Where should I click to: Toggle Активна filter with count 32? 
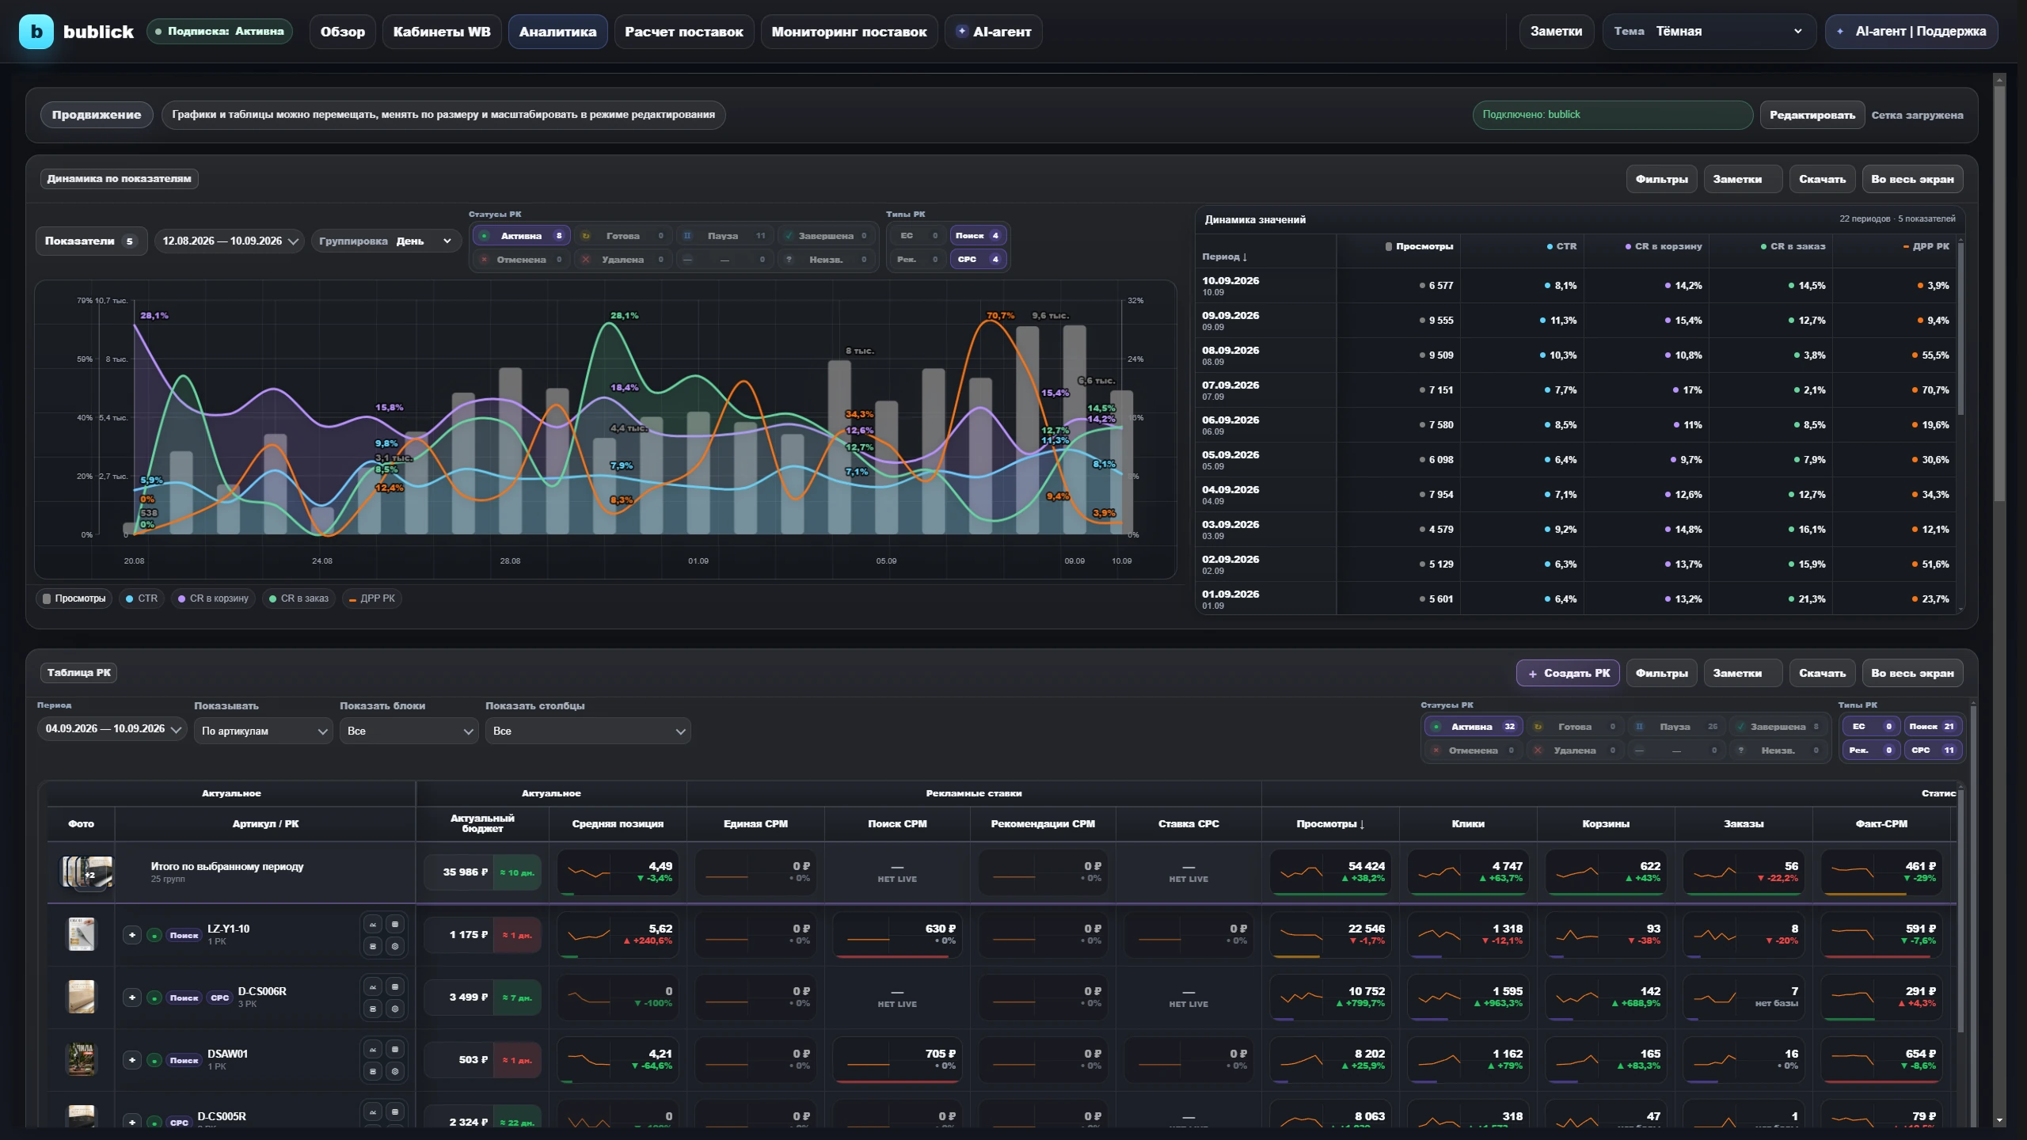pos(1473,727)
